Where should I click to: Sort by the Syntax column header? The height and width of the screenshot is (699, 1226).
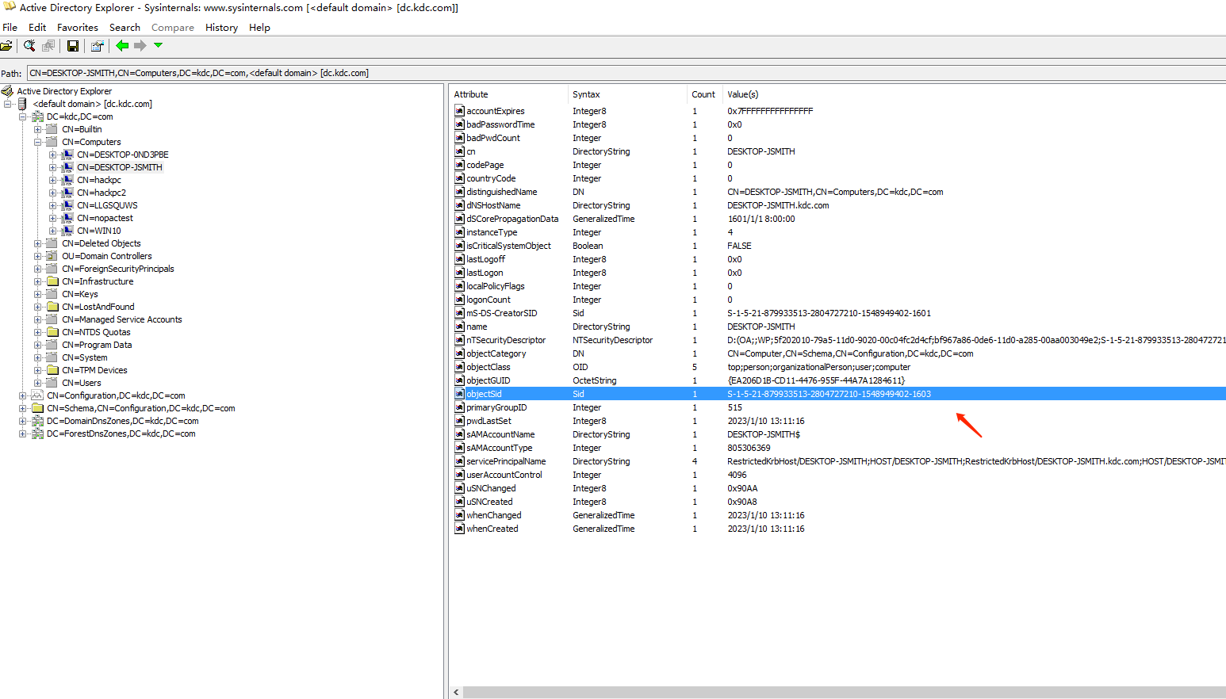[626, 94]
